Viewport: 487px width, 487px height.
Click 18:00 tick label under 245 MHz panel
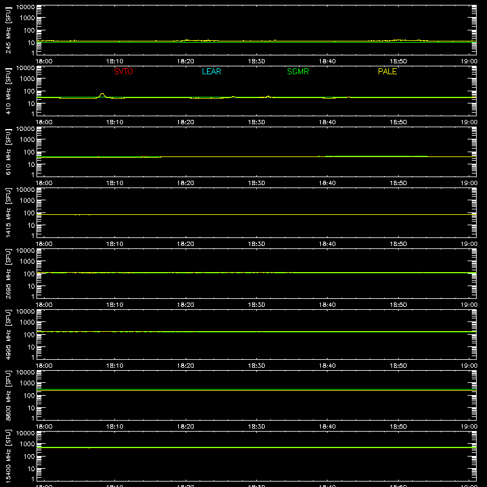point(44,61)
